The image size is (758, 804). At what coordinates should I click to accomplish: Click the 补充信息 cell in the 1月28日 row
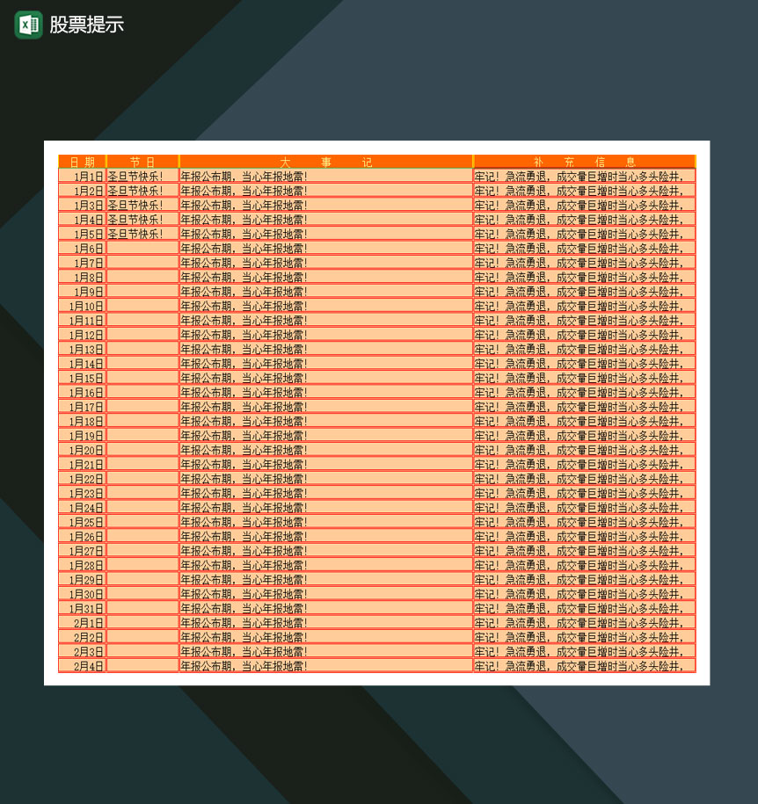coord(584,566)
